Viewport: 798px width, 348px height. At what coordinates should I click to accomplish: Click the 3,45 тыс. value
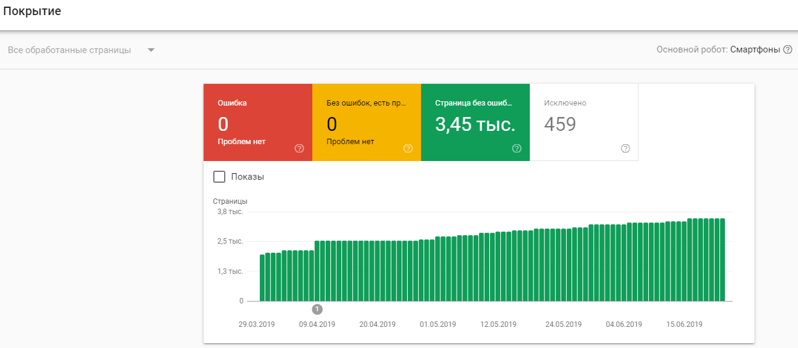tap(475, 124)
